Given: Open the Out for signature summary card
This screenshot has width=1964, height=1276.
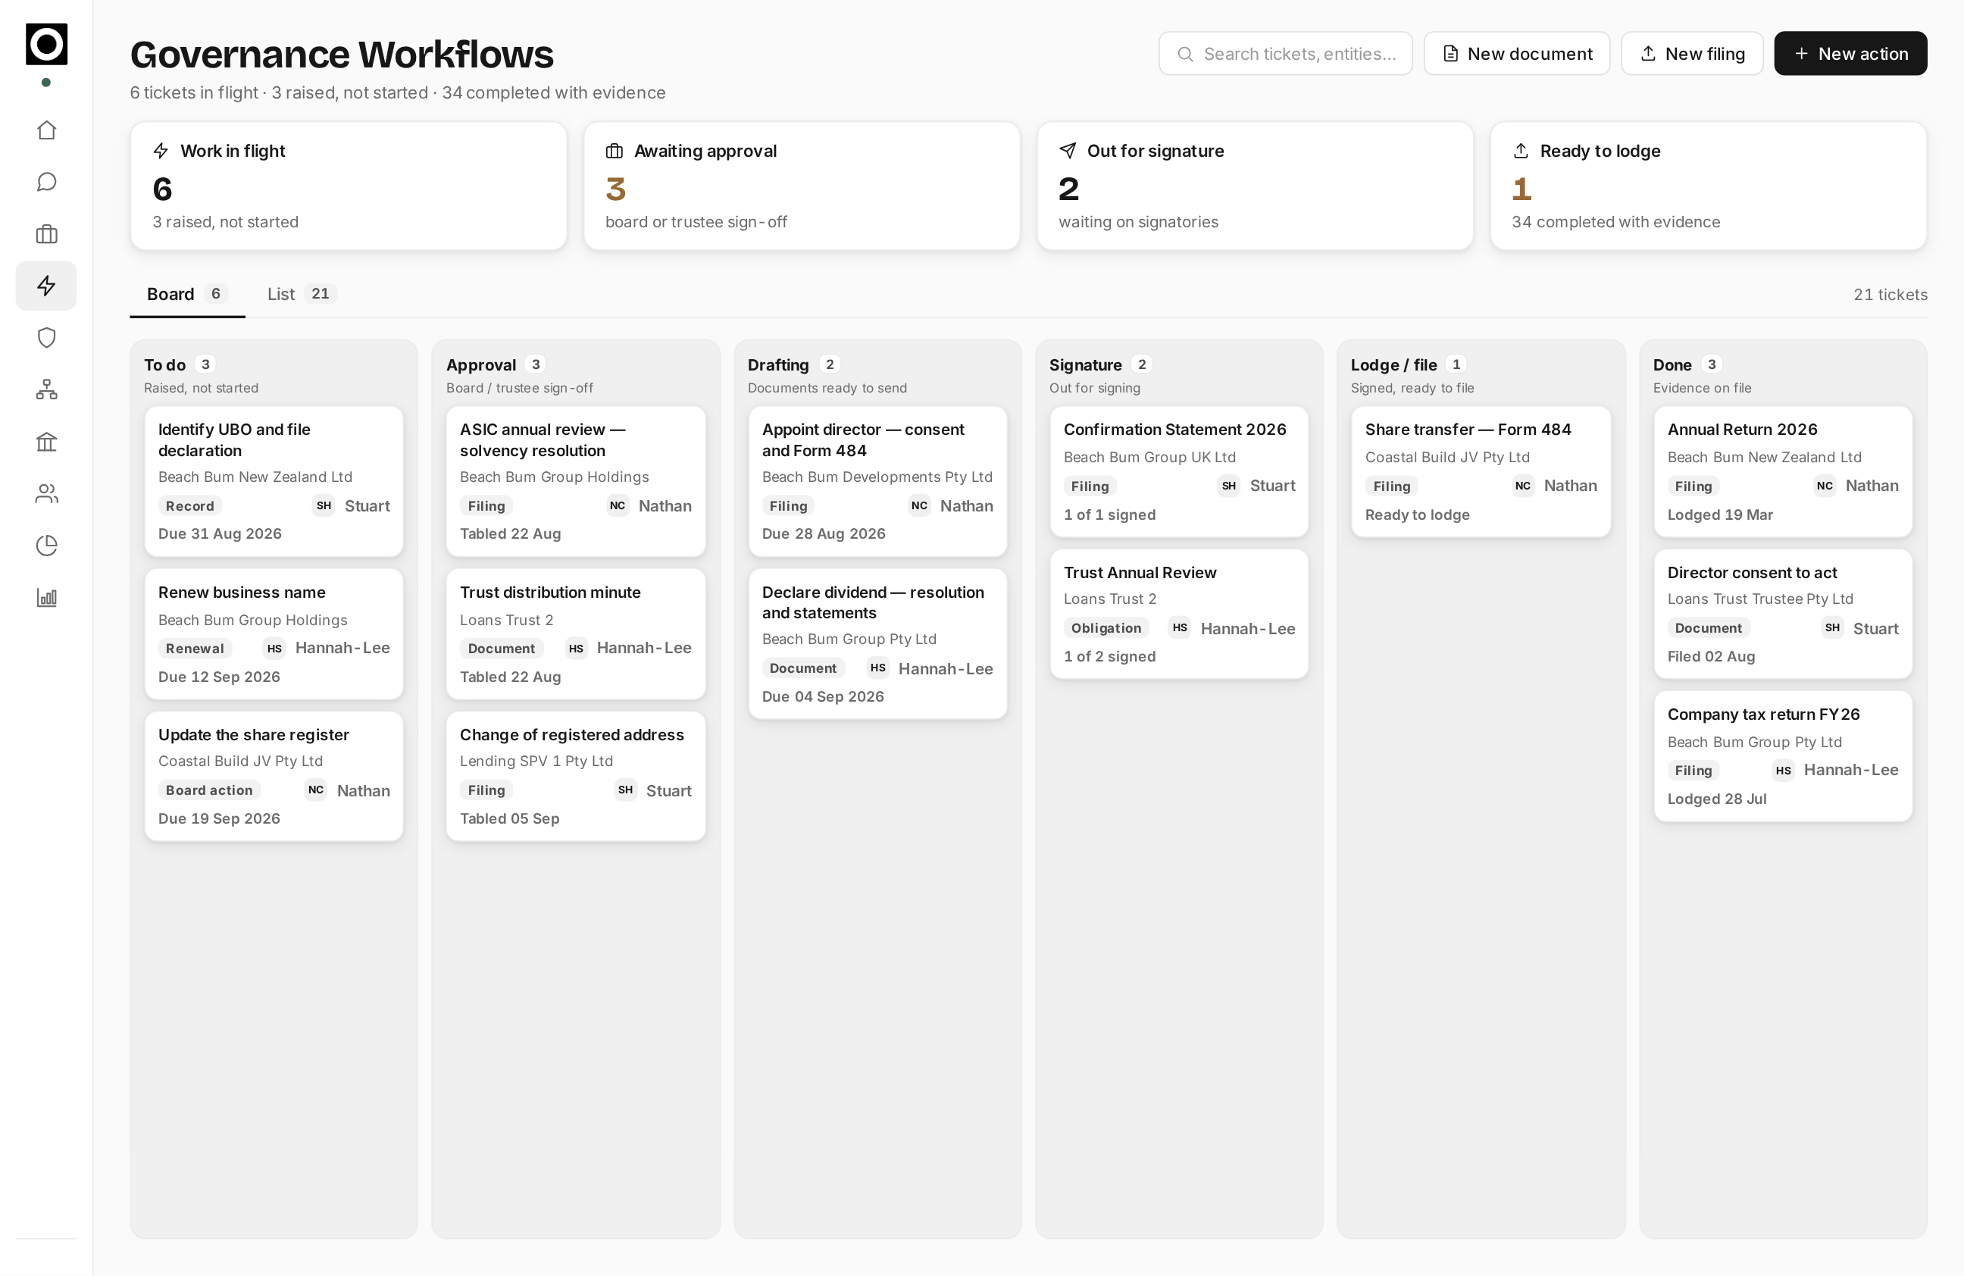Looking at the screenshot, I should point(1255,186).
